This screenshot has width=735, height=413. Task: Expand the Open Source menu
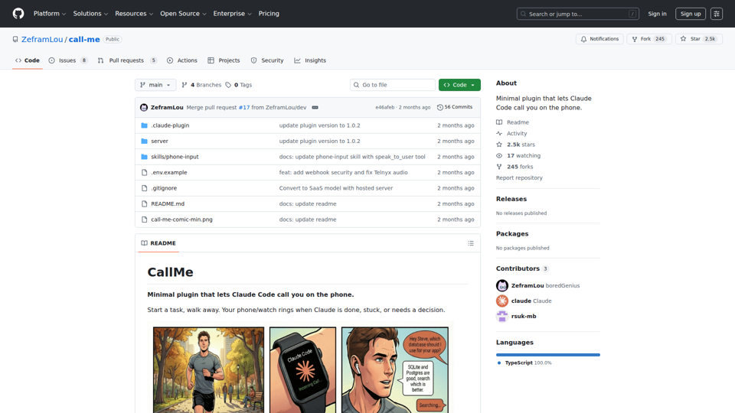[183, 14]
